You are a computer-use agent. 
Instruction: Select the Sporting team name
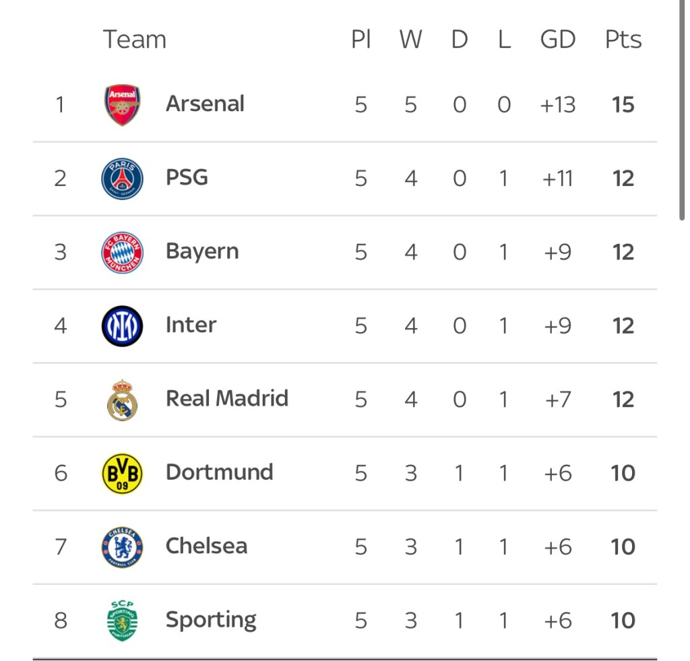211,620
